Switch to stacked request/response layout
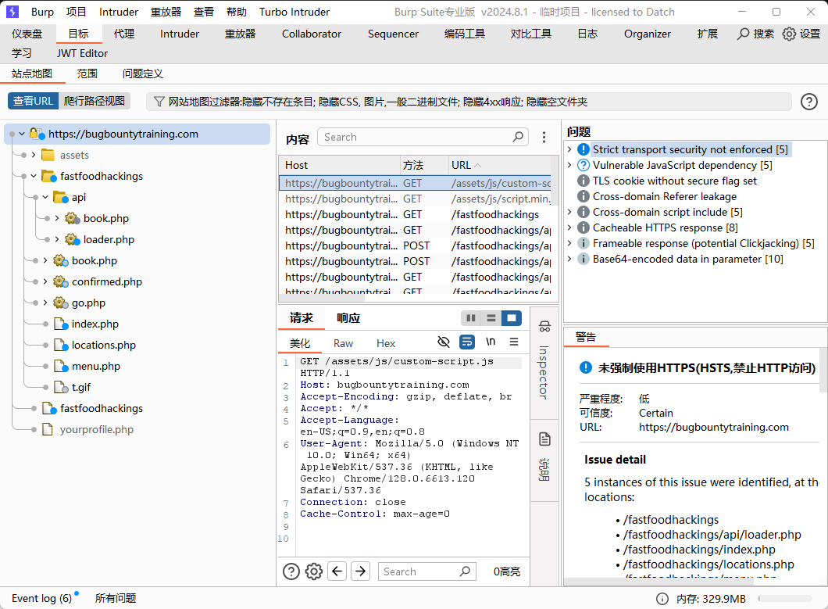 click(491, 318)
